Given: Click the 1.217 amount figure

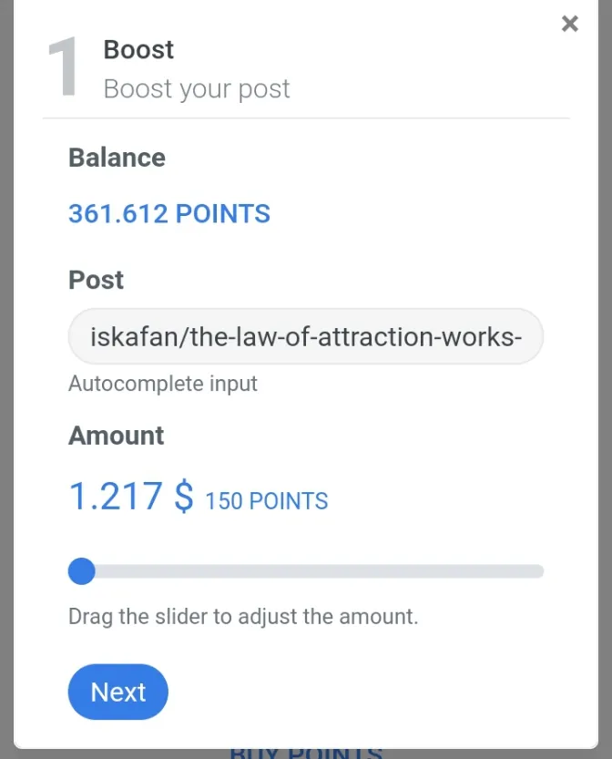Looking at the screenshot, I should click(x=116, y=497).
